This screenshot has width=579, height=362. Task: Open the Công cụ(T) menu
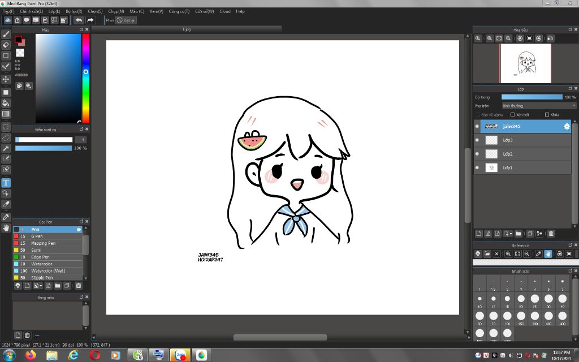tap(179, 11)
